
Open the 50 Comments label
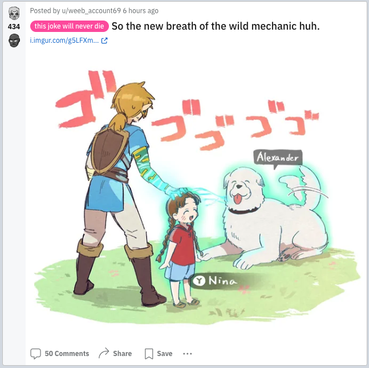pos(67,353)
